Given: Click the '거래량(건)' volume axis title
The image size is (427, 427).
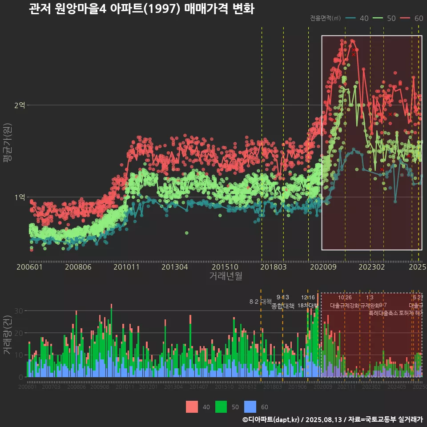Looking at the screenshot, I should pyautogui.click(x=8, y=335).
